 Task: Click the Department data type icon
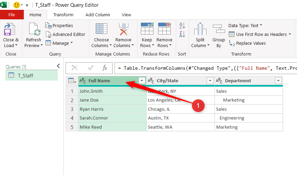[x=219, y=81]
